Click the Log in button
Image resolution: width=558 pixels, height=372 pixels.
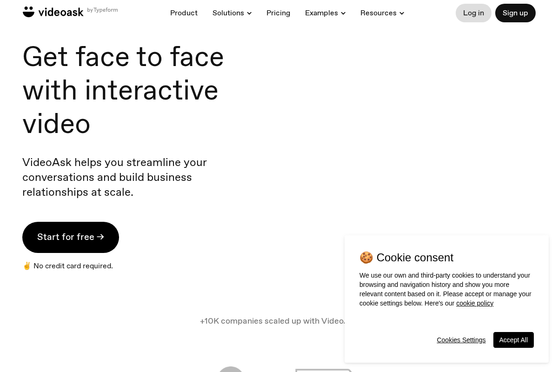(x=473, y=13)
